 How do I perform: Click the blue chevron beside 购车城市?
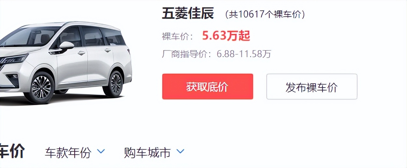click(x=180, y=151)
